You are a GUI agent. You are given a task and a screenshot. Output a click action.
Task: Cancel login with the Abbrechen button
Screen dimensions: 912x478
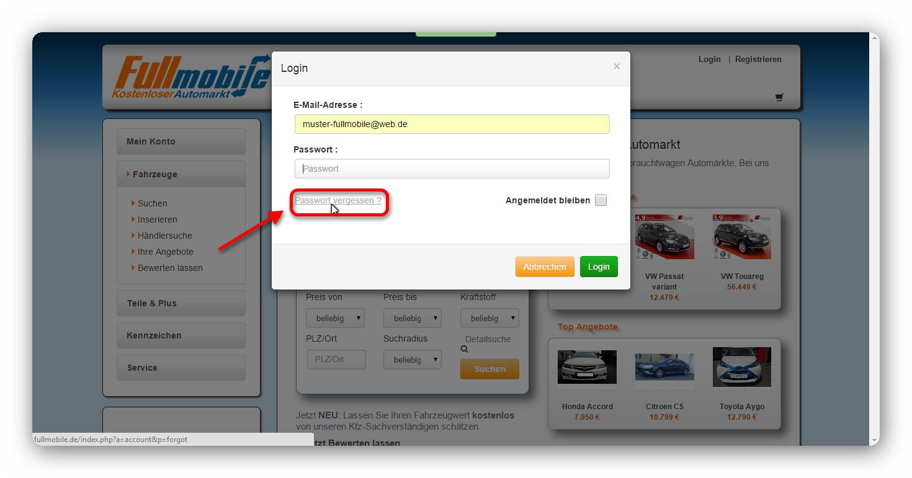point(545,267)
